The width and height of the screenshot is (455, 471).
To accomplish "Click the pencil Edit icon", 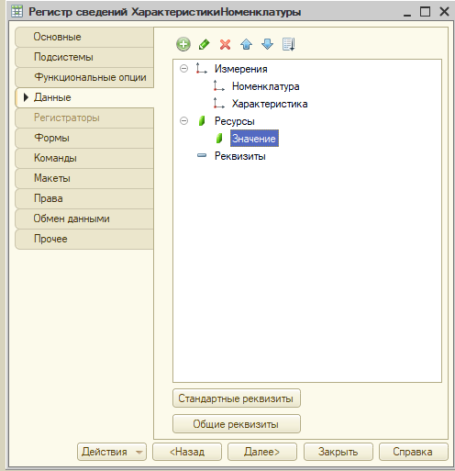I will click(204, 44).
